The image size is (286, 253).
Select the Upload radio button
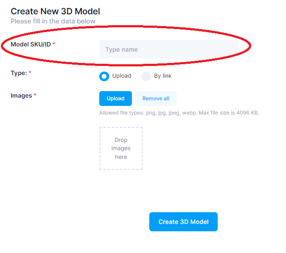(104, 76)
